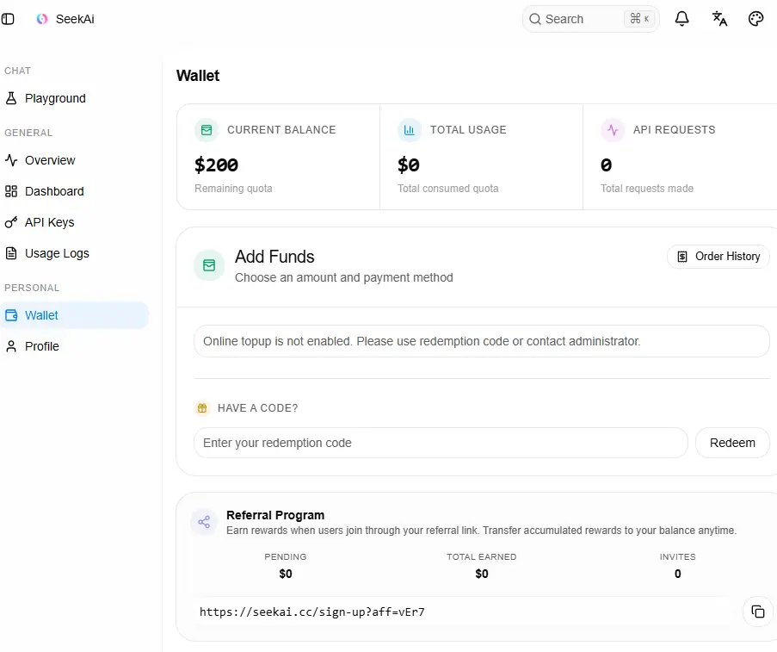This screenshot has width=777, height=652.
Task: Open the notifications bell
Action: [681, 19]
